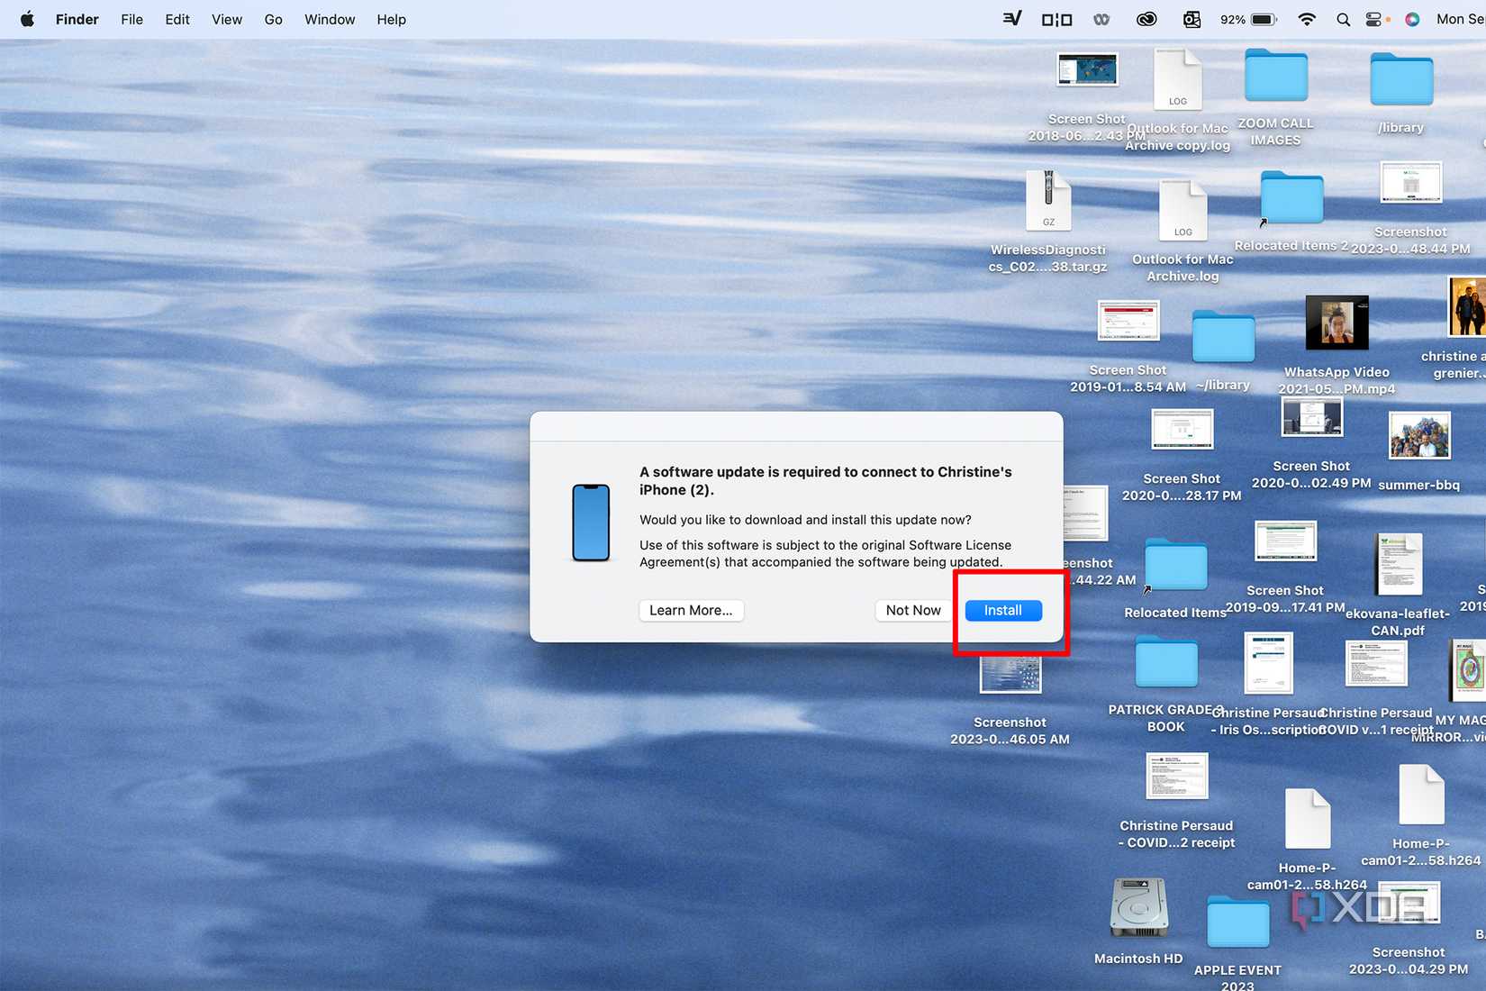Screen dimensions: 1486x991
Task: Select Screen Shot 2019-09 17.41 PM thumbnail
Action: (x=1285, y=541)
